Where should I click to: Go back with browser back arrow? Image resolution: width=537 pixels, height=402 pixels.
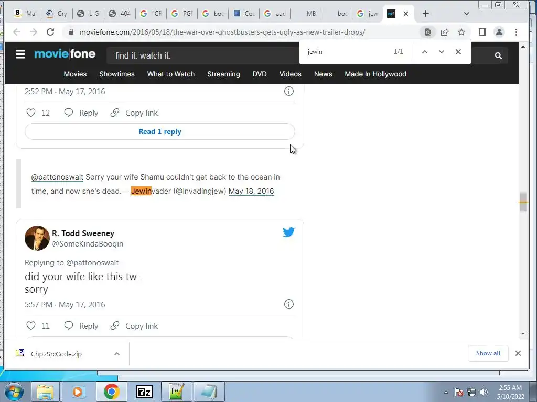tap(17, 32)
